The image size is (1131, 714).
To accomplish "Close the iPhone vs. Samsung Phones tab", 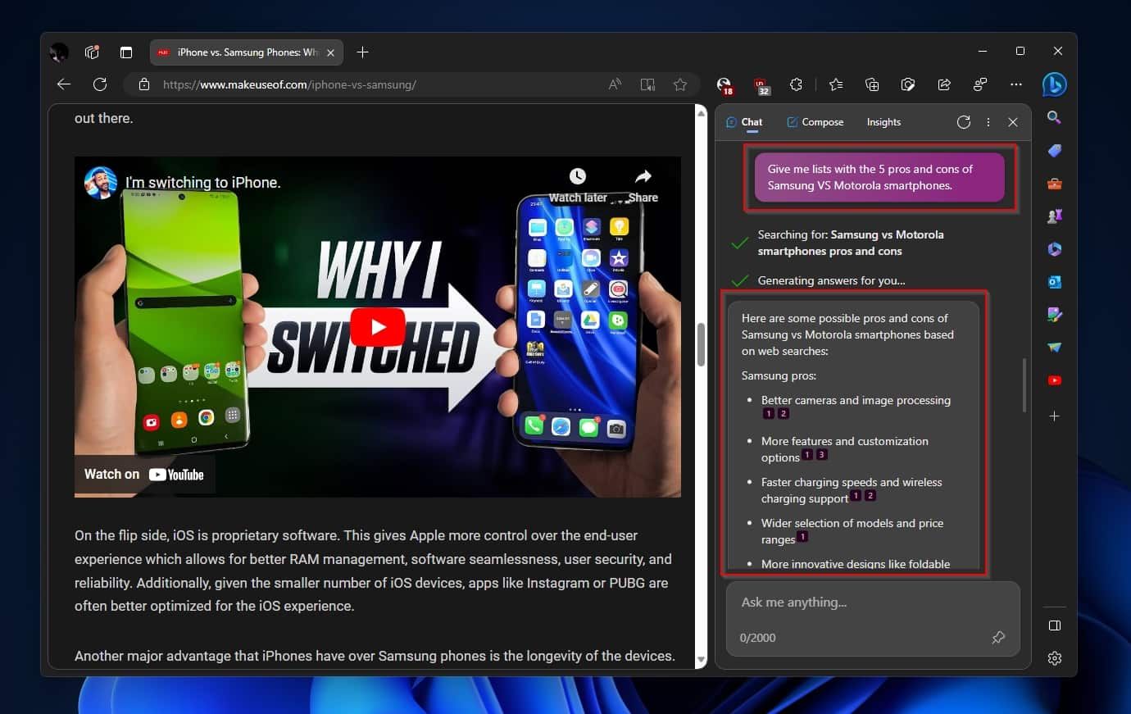I will tap(331, 52).
